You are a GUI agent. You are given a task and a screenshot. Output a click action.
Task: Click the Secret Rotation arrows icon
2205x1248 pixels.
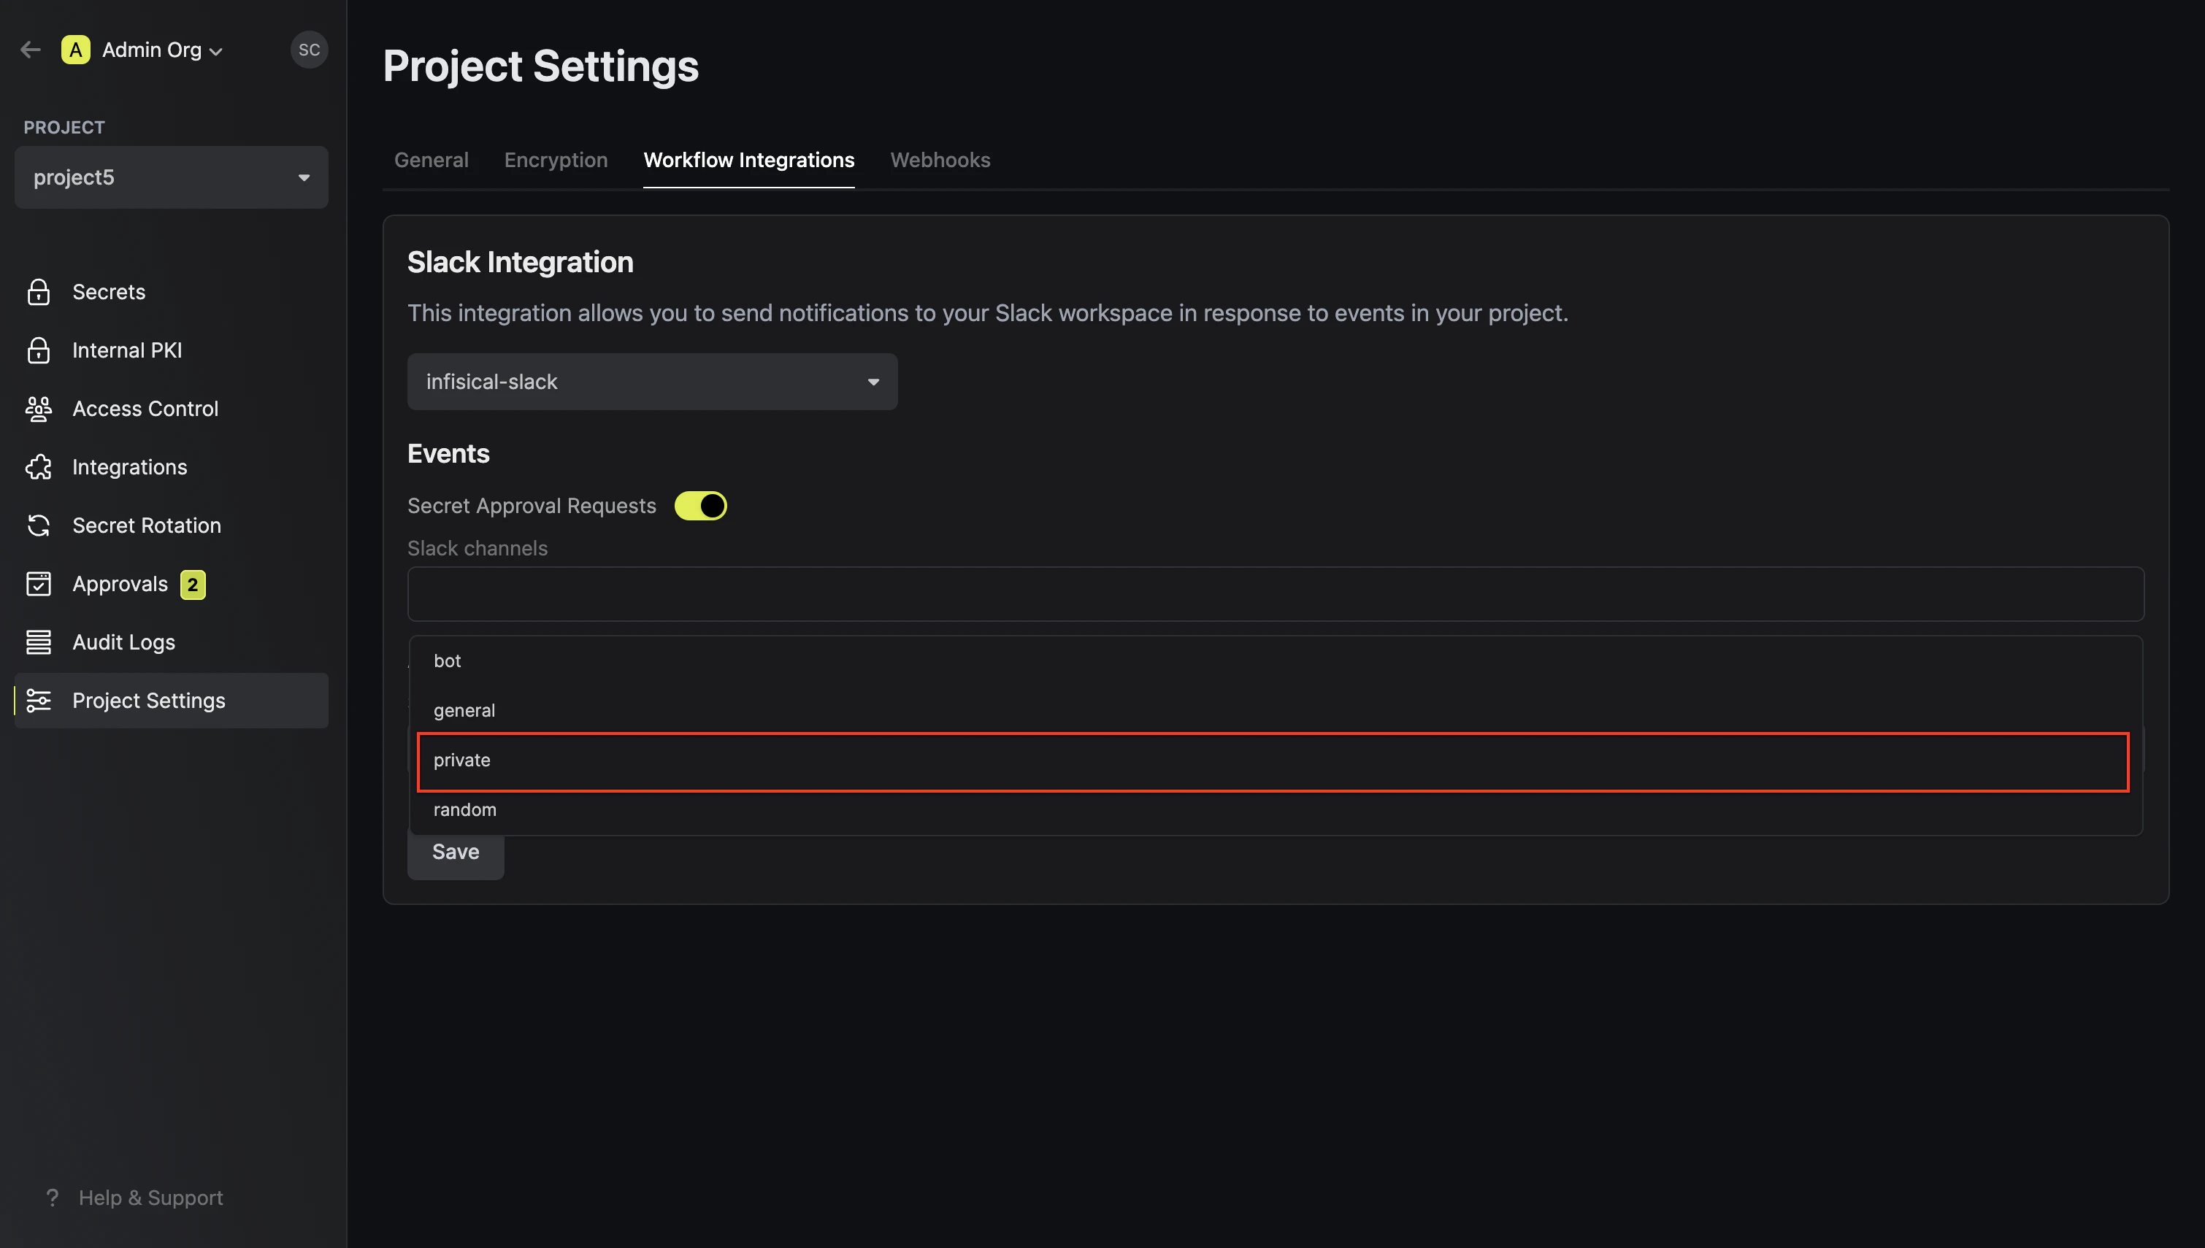39,525
